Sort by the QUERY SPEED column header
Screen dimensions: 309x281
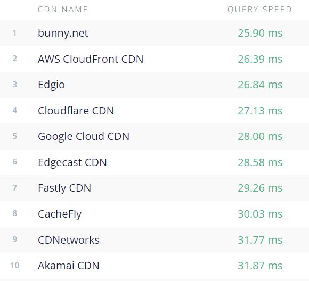(259, 10)
